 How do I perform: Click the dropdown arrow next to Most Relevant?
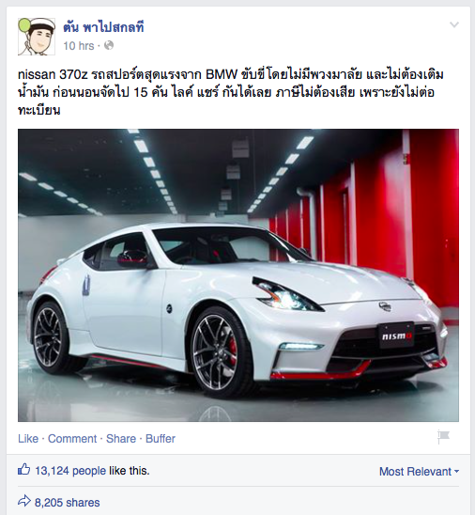(x=456, y=472)
